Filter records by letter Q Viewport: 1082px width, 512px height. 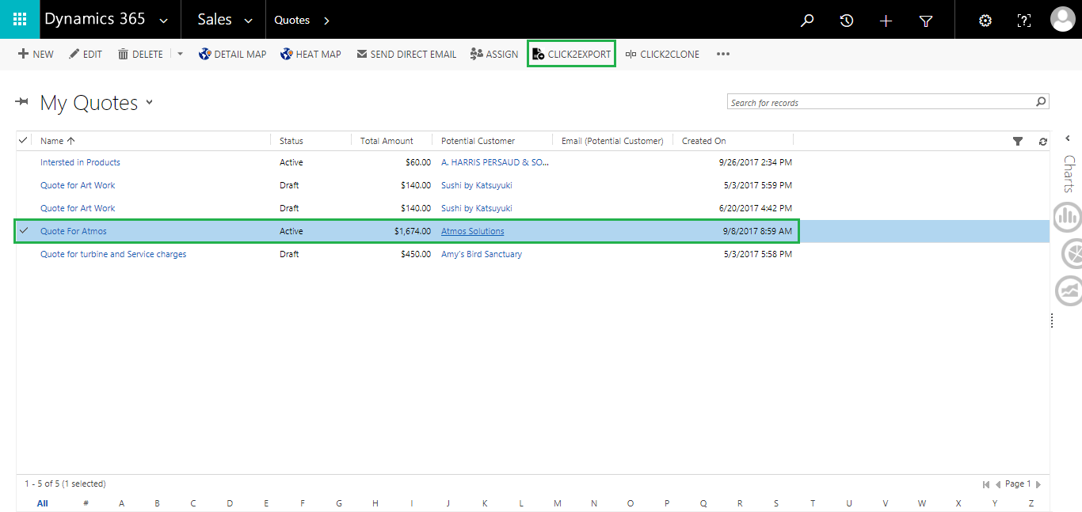coord(703,503)
